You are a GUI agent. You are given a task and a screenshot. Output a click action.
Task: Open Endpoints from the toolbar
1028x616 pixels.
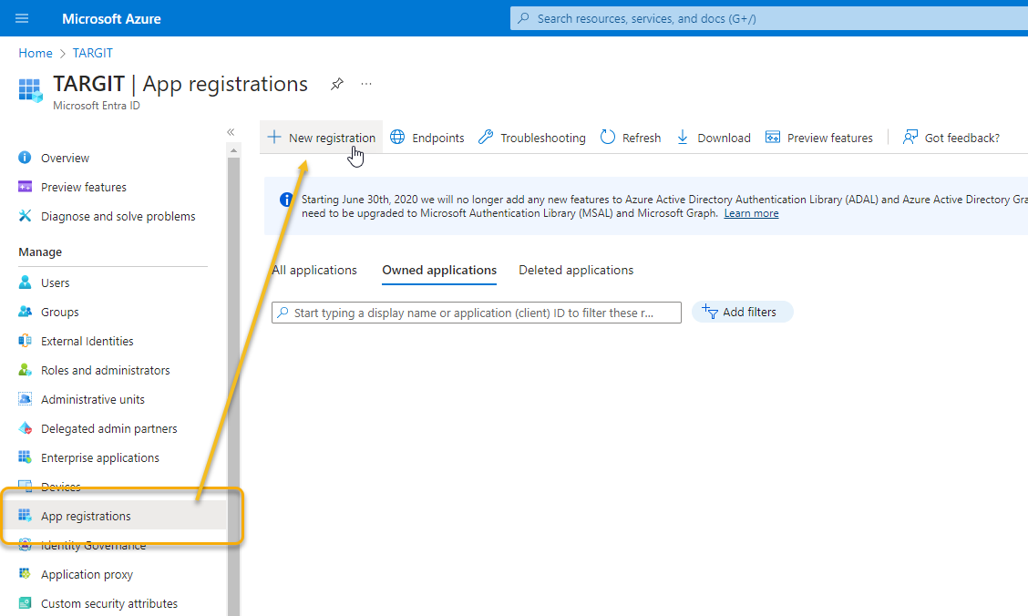(427, 138)
